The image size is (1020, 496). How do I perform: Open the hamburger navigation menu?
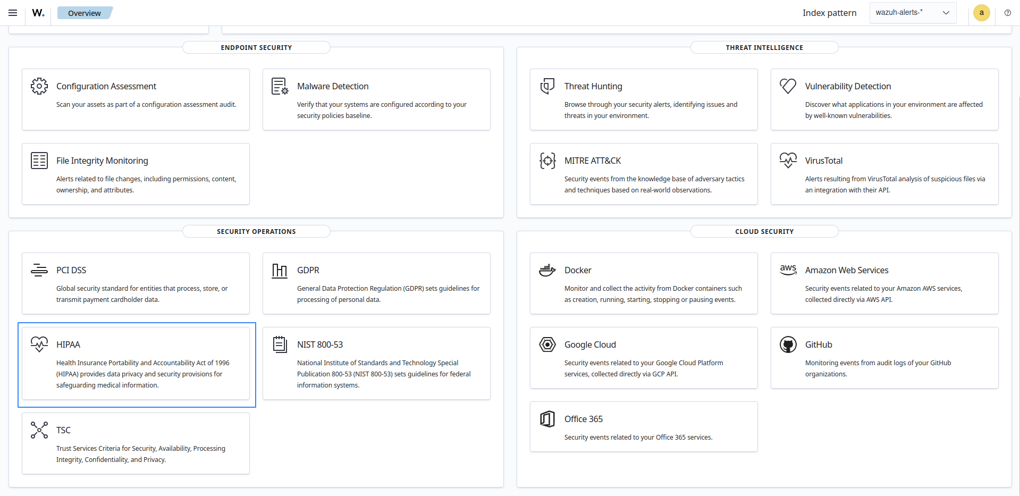13,13
